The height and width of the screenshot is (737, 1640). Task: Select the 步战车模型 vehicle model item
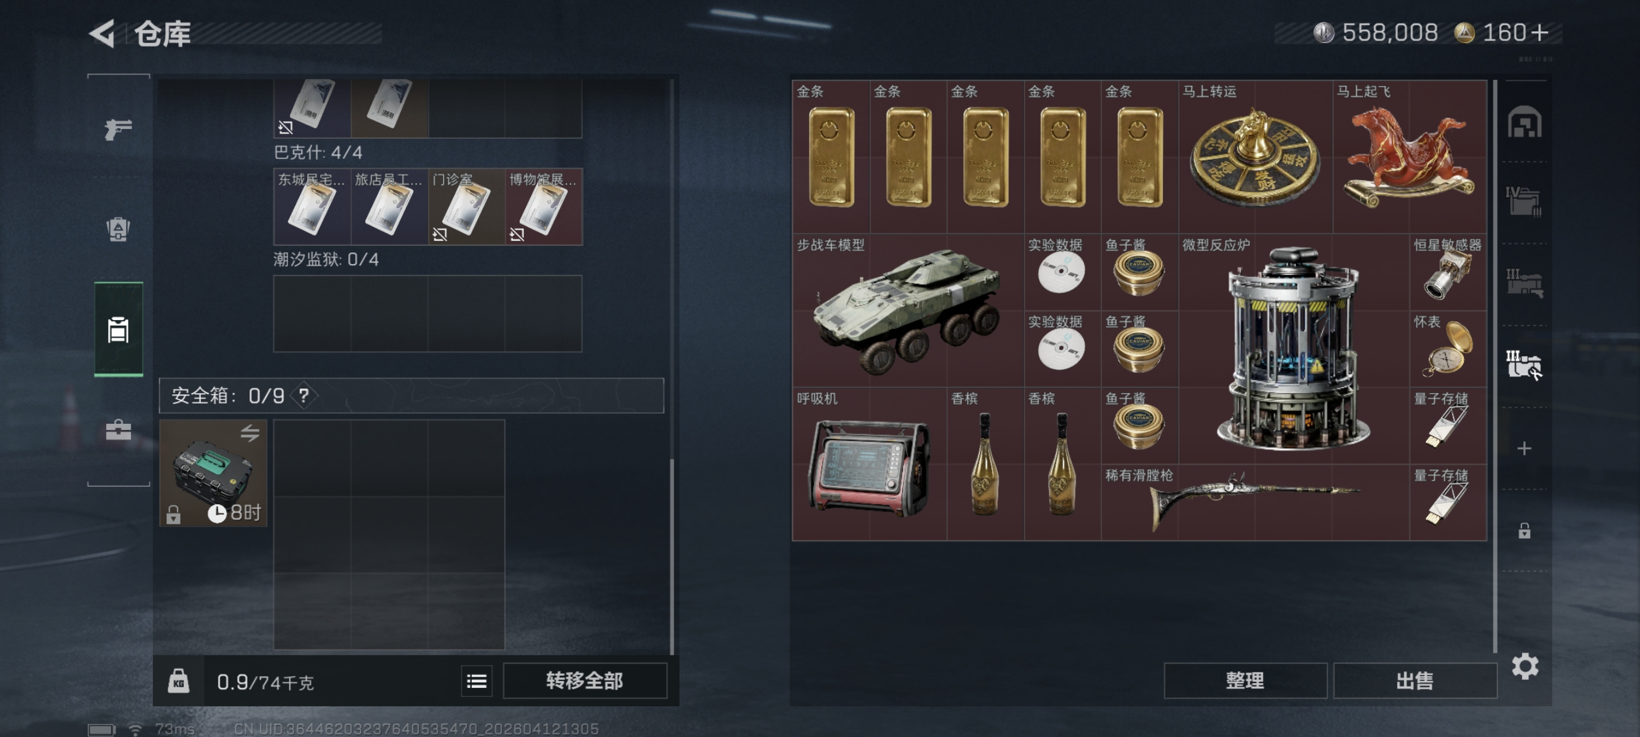click(908, 311)
